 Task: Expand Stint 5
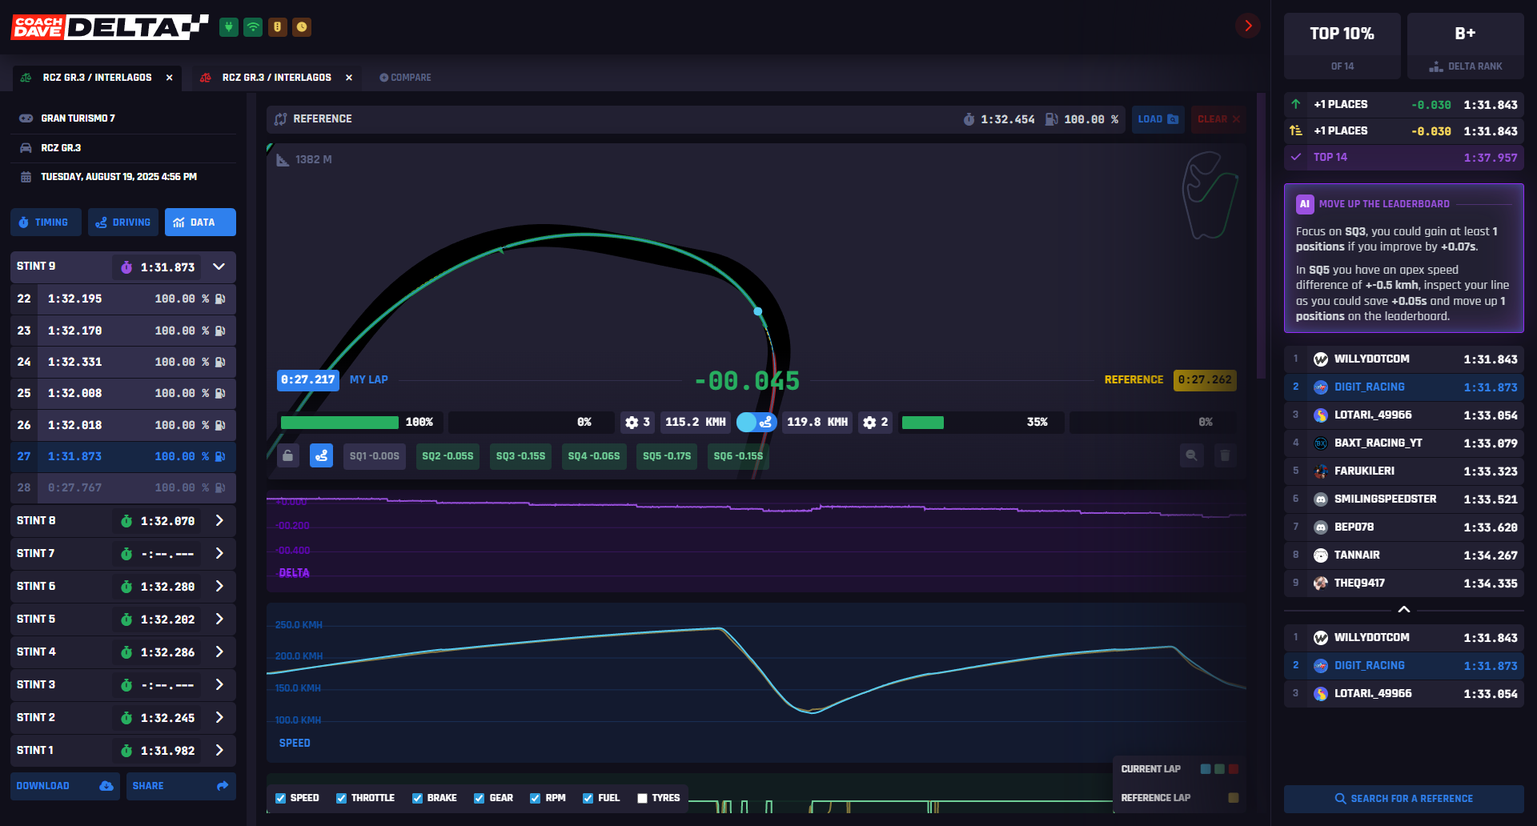pyautogui.click(x=219, y=619)
